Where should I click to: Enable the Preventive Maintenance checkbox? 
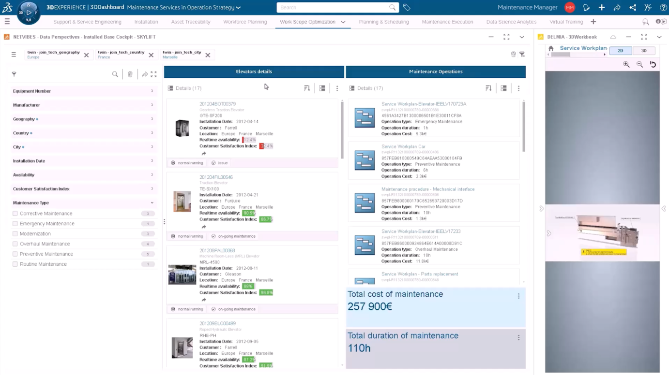pos(15,254)
